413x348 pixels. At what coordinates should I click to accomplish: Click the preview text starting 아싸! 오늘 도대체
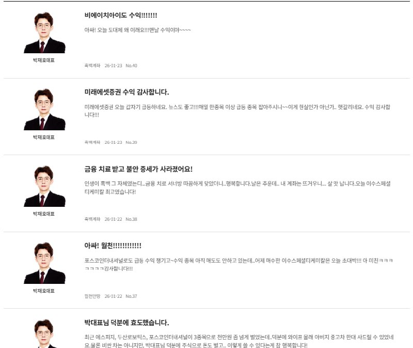tap(137, 30)
